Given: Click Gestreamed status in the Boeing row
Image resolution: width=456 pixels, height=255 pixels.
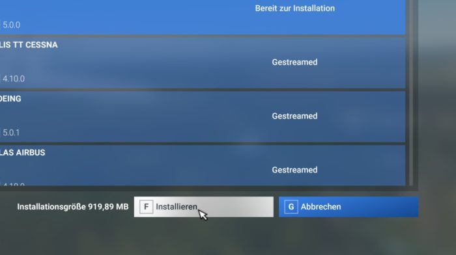Looking at the screenshot, I should tap(294, 116).
